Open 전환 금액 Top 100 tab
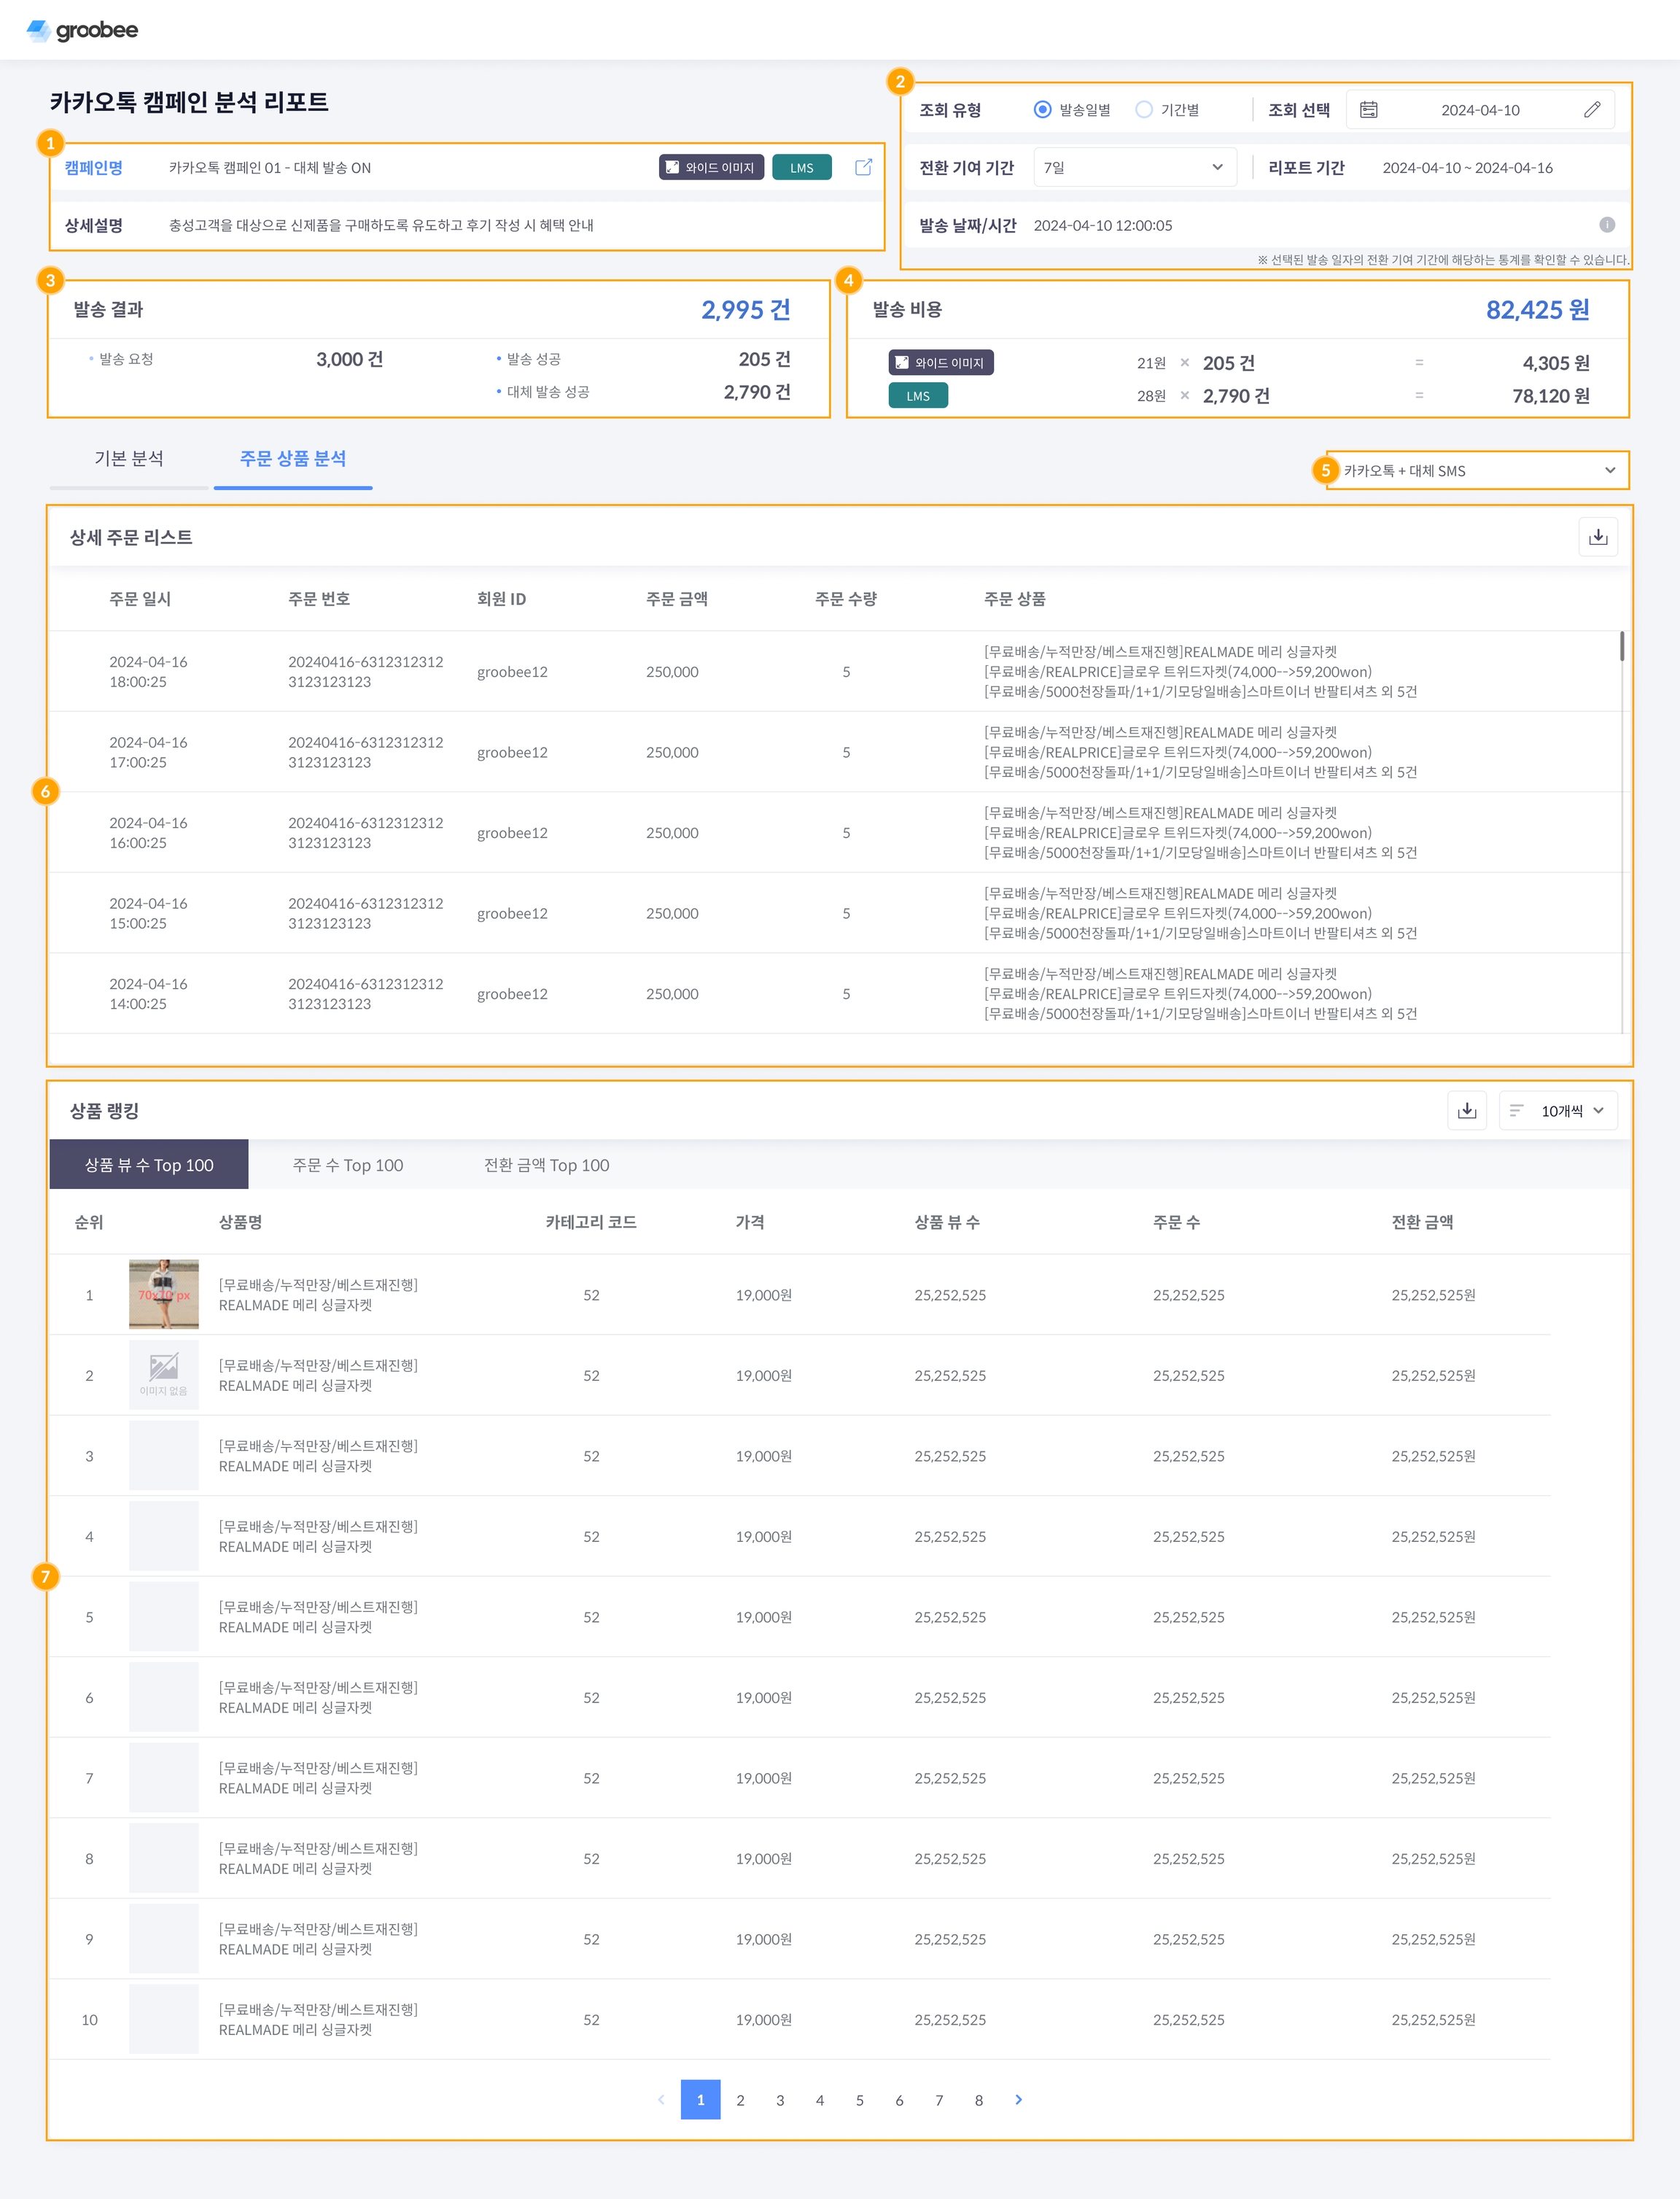 (546, 1165)
